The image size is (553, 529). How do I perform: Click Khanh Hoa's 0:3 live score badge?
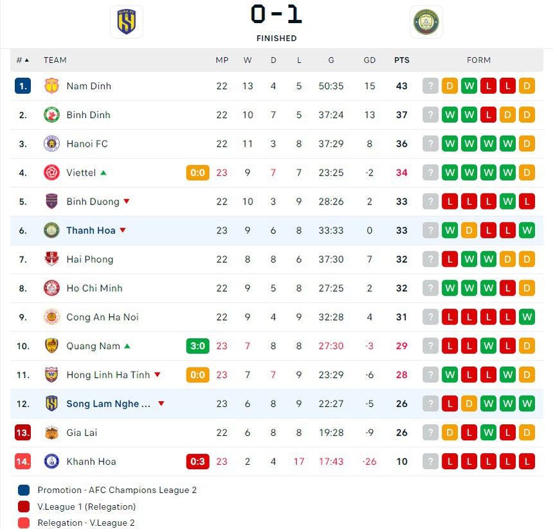click(198, 462)
